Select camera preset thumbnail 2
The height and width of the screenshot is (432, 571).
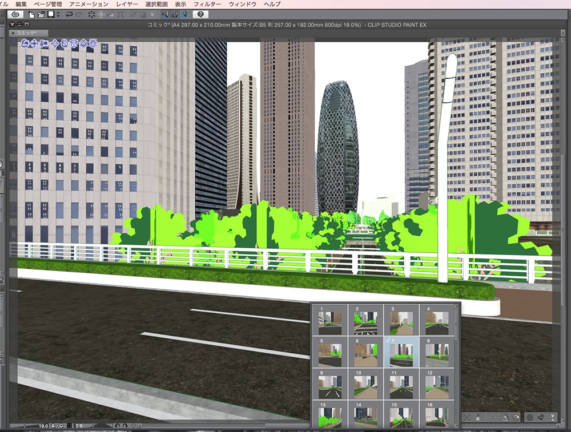coord(365,320)
